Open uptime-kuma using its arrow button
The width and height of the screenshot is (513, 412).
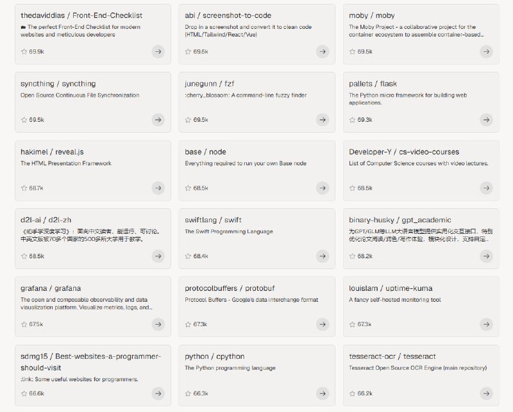(x=487, y=324)
